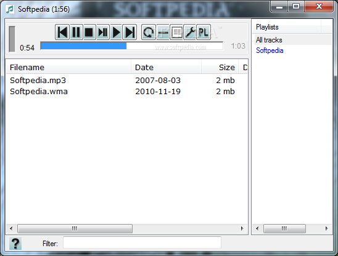Click the remaining time 1:03 label

point(238,46)
